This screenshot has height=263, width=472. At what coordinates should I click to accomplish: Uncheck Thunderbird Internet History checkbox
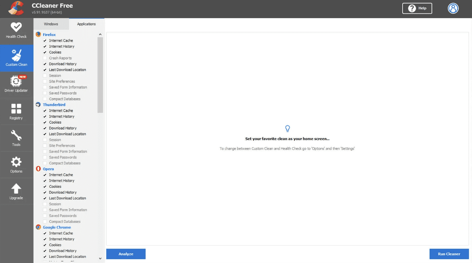[x=45, y=117]
